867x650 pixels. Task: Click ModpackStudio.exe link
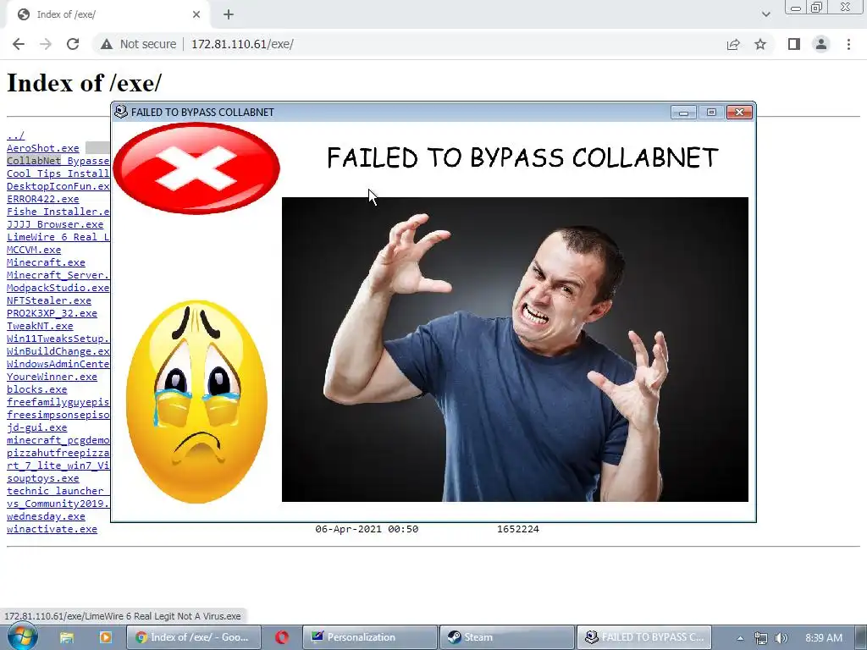[58, 288]
